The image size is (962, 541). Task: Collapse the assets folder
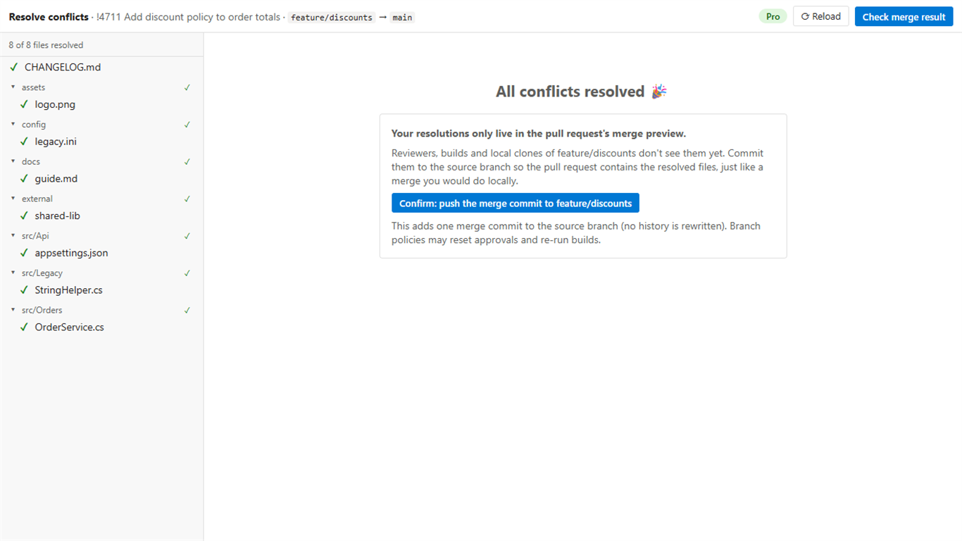click(13, 87)
